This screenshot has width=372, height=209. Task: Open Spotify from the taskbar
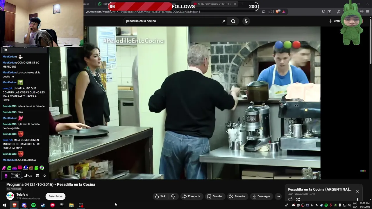[33, 205]
